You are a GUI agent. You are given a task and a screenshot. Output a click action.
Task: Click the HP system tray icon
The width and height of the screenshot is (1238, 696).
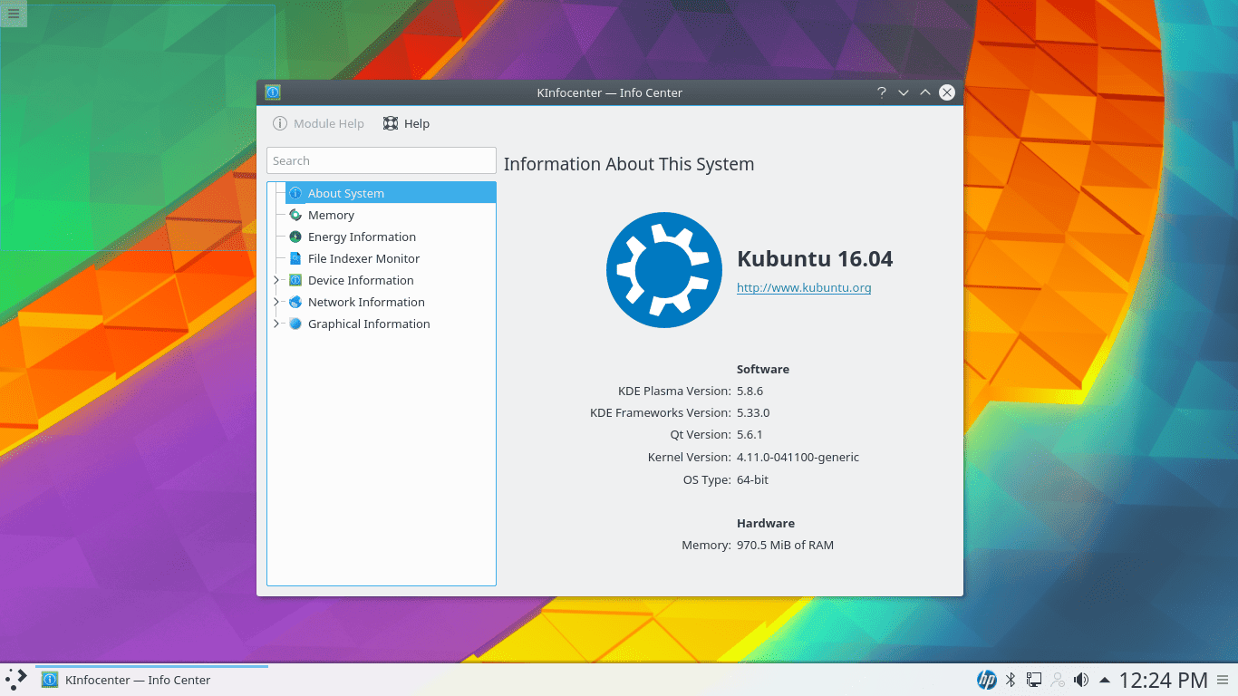pyautogui.click(x=986, y=680)
